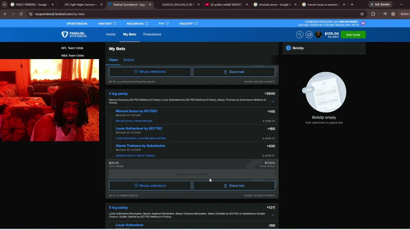410x230 pixels.
Task: Click the $135.00 balance display
Action: point(332,34)
